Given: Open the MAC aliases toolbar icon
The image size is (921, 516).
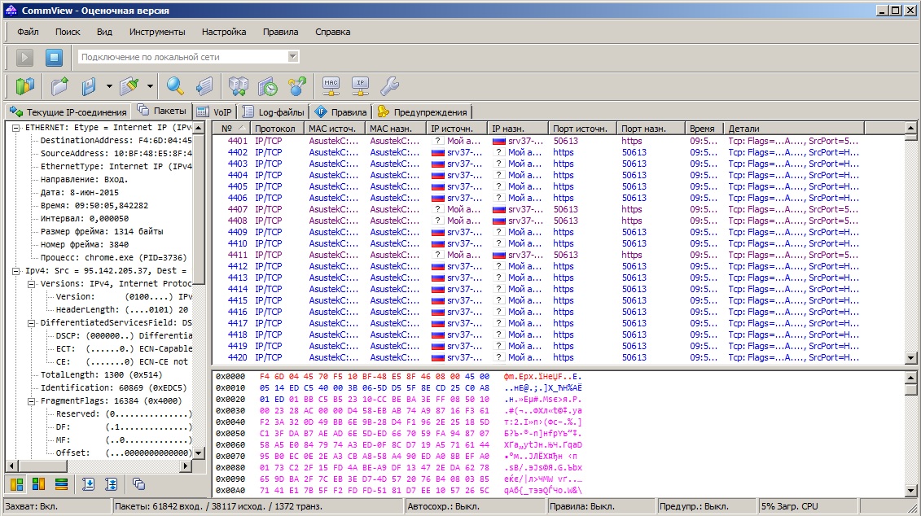Looking at the screenshot, I should [331, 85].
